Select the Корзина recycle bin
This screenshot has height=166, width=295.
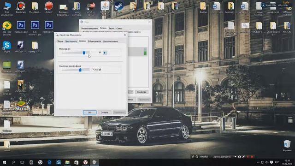(287, 146)
